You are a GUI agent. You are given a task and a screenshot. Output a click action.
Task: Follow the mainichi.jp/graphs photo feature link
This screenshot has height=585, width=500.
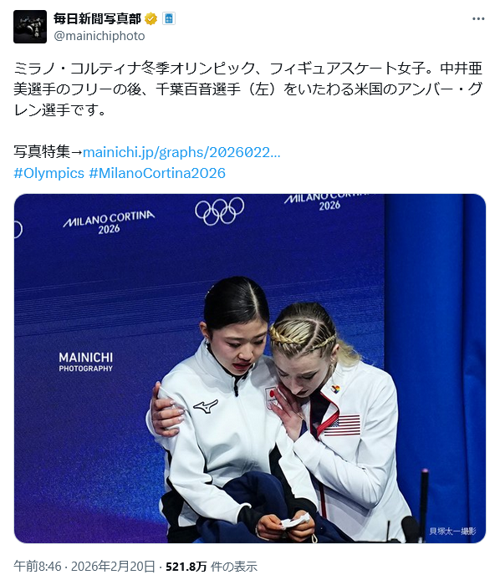pyautogui.click(x=181, y=152)
